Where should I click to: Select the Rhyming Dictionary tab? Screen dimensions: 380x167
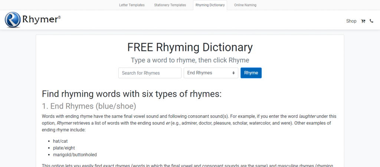(x=210, y=5)
